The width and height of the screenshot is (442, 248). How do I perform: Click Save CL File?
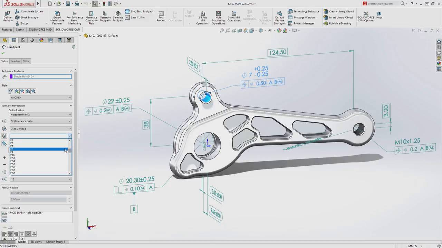pos(135,17)
